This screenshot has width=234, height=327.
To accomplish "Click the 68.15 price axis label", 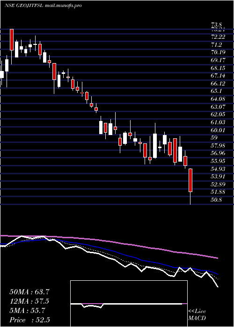I will [x=218, y=68].
